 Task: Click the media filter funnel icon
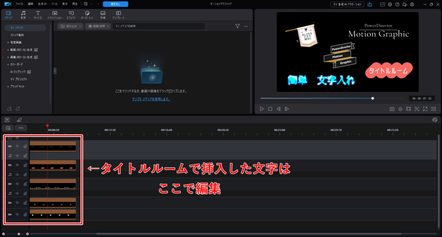pos(237,26)
